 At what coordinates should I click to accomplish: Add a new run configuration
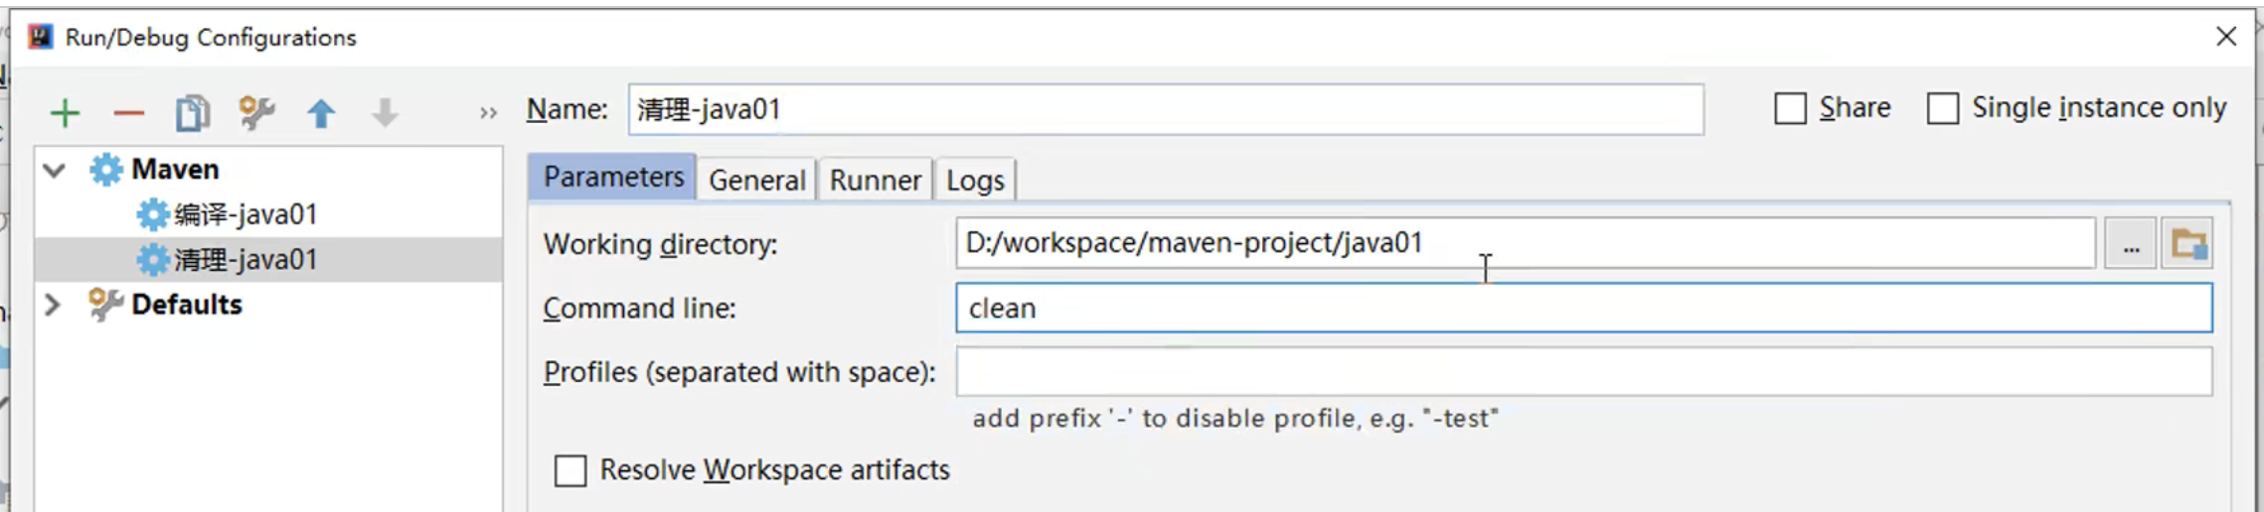[65, 113]
